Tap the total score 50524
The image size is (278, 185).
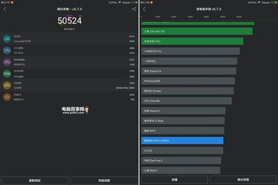click(69, 20)
